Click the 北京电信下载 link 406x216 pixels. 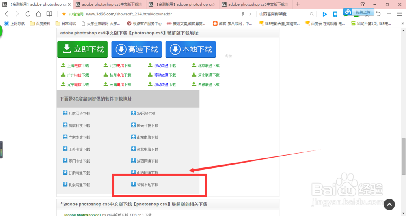click(x=121, y=66)
